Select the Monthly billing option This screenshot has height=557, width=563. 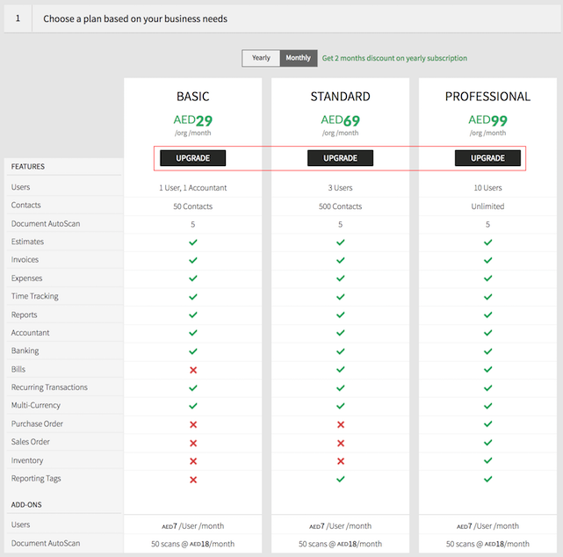299,58
